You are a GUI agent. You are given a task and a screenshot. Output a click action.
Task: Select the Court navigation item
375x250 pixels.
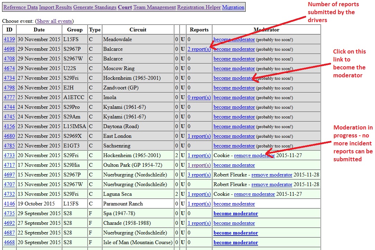tap(125, 7)
